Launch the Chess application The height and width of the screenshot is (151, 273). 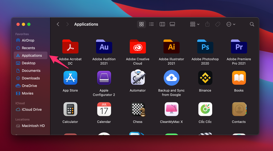[x=138, y=109]
